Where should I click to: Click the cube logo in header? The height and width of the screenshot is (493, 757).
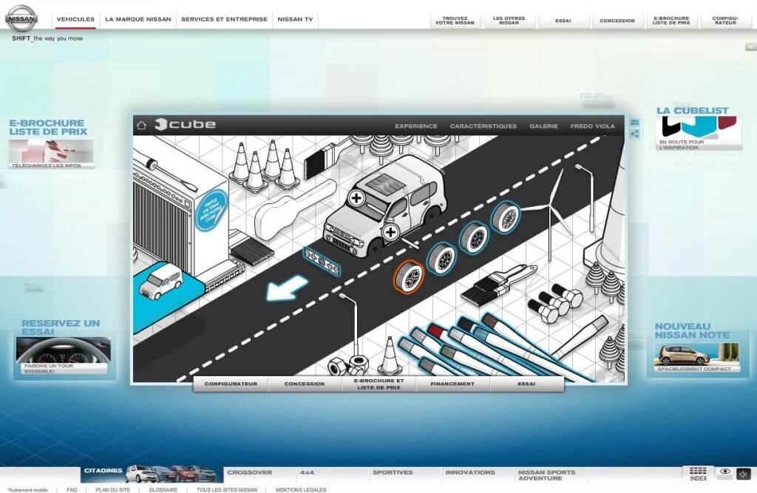185,125
